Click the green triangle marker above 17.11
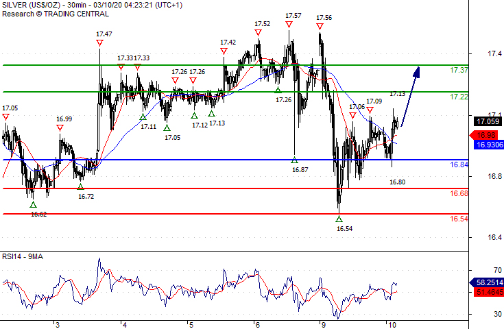The width and height of the screenshot is (504, 329). pyautogui.click(x=143, y=117)
